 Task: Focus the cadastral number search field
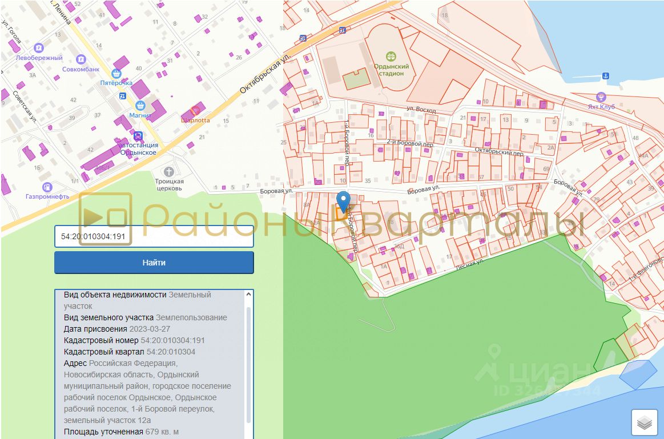click(x=154, y=236)
